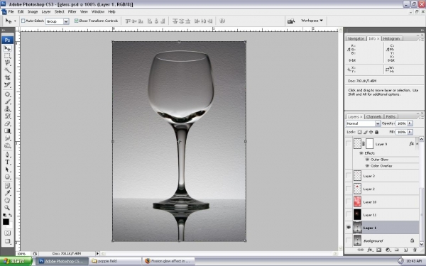Open the Auto-Select Group dropdown
This screenshot has width=426, height=266.
coord(66,21)
